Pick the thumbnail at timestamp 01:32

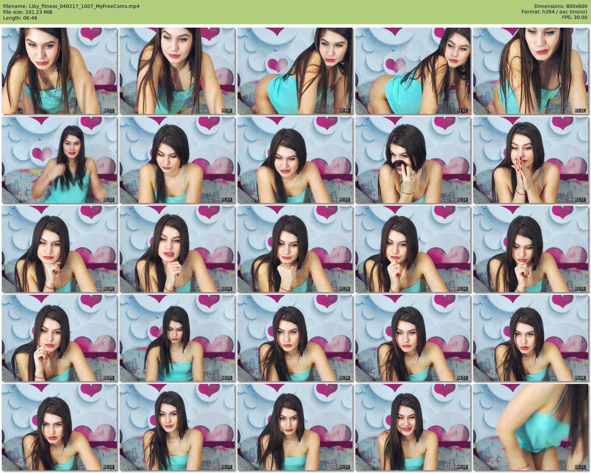click(59, 160)
